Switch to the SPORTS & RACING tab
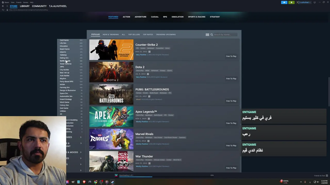 click(x=197, y=17)
